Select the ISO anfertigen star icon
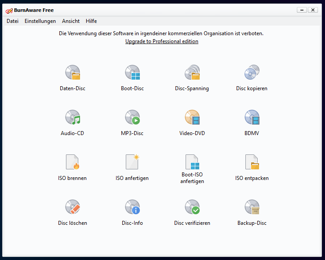 [x=132, y=162]
